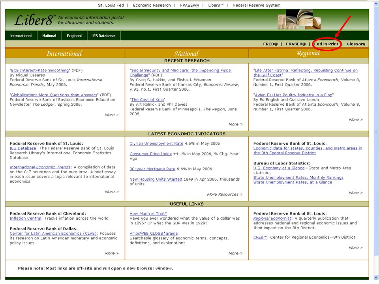Open Globalization: More Questions than Answers

pos(54,95)
